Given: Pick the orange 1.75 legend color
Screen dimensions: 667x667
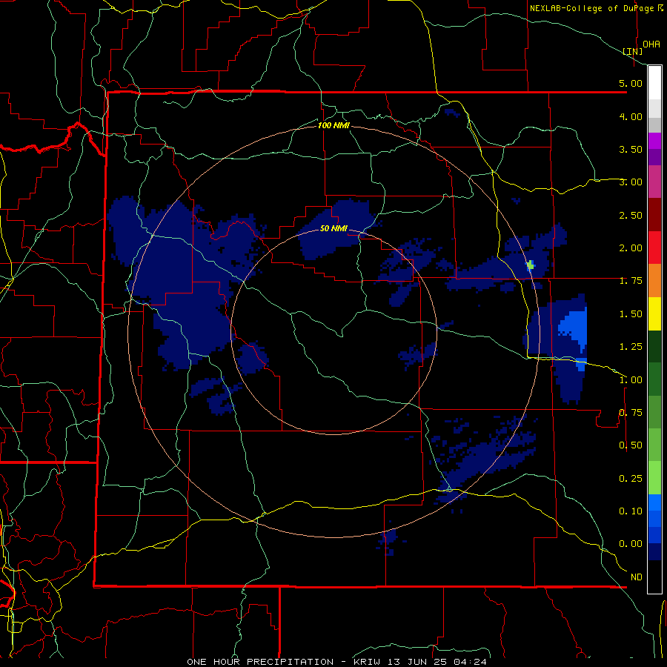Looking at the screenshot, I should [x=654, y=280].
